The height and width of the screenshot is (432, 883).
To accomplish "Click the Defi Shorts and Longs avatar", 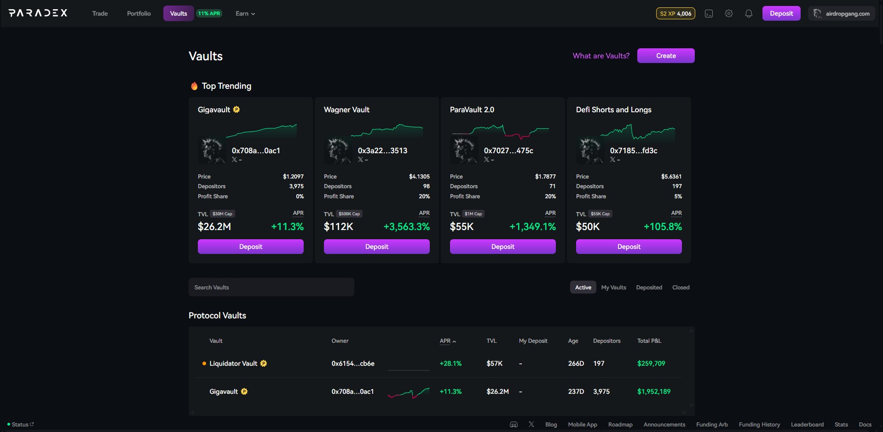I will coord(590,150).
